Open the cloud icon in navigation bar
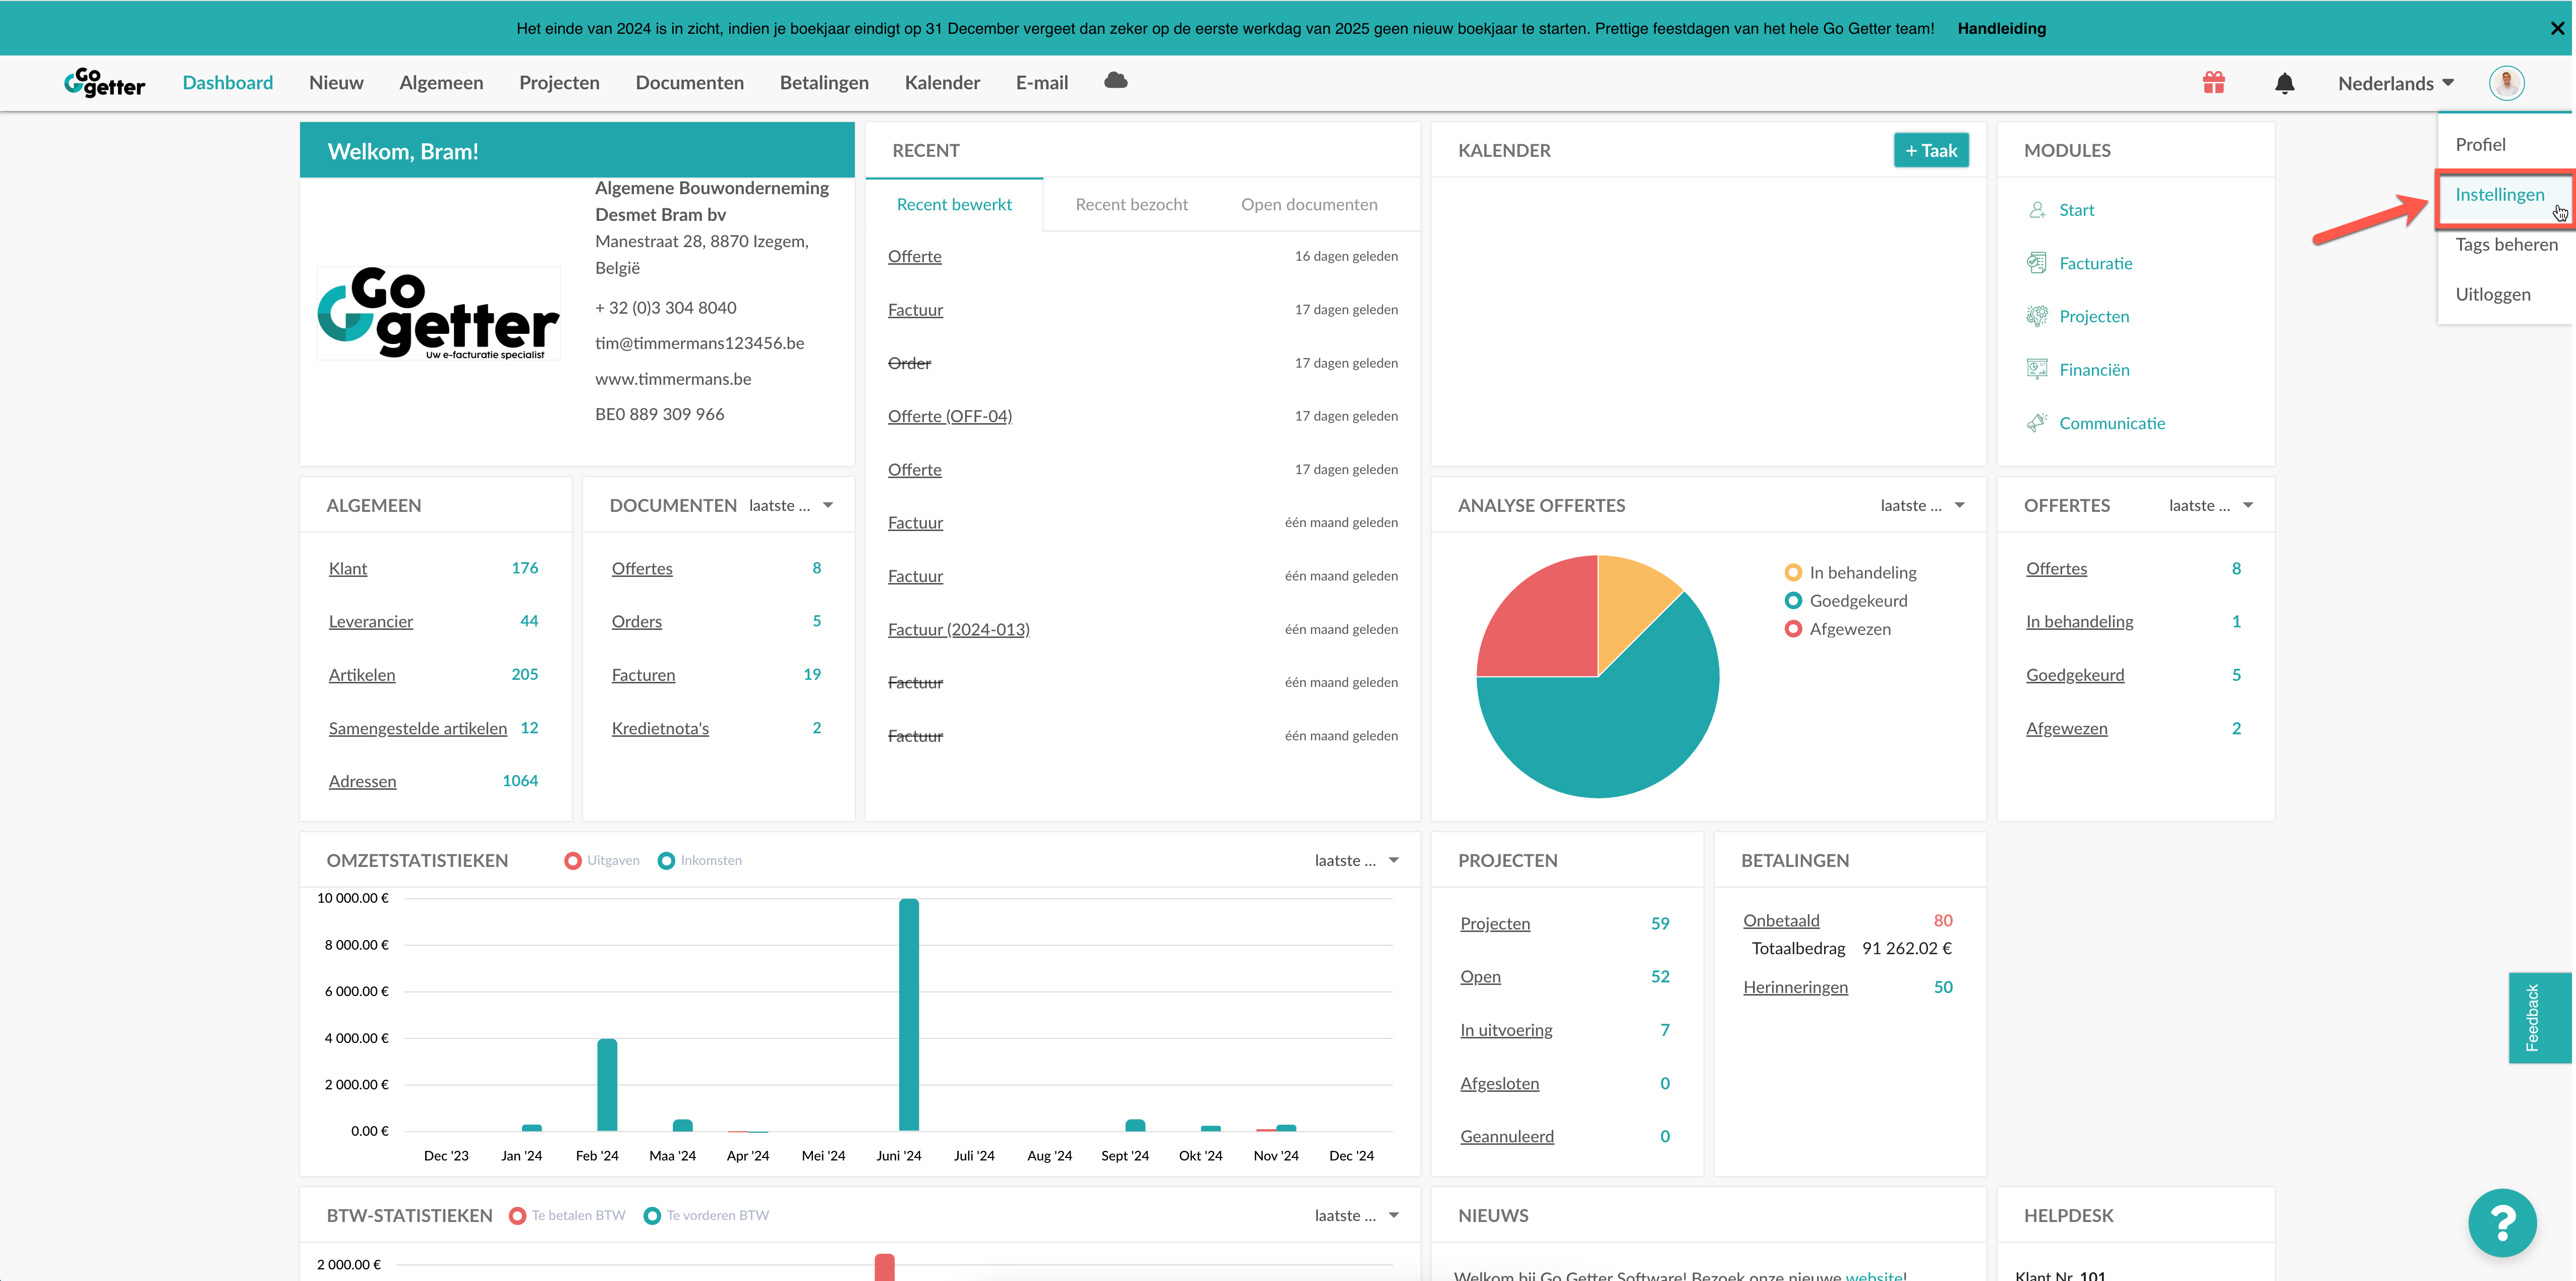 coord(1116,81)
